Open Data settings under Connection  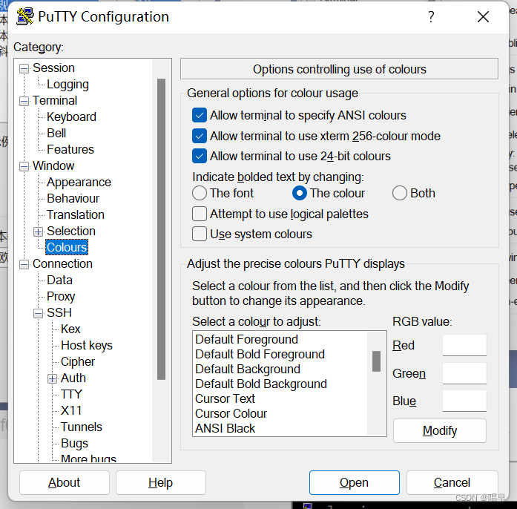point(59,280)
